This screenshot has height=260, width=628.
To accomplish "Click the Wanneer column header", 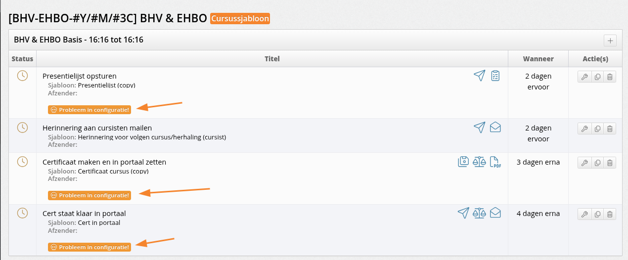I will tap(538, 59).
